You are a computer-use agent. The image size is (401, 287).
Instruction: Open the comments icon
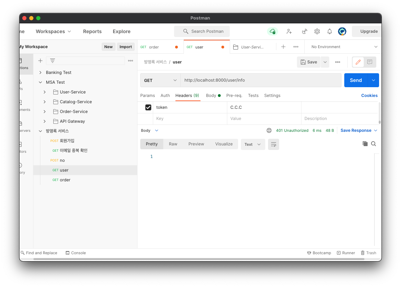[x=370, y=62]
